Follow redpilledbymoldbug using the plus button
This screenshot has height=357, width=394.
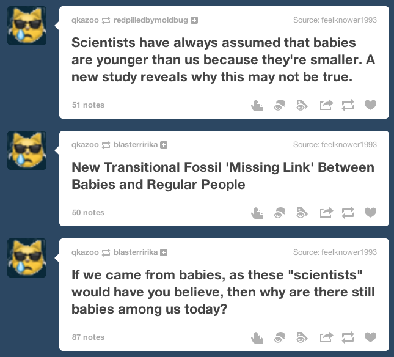[194, 20]
